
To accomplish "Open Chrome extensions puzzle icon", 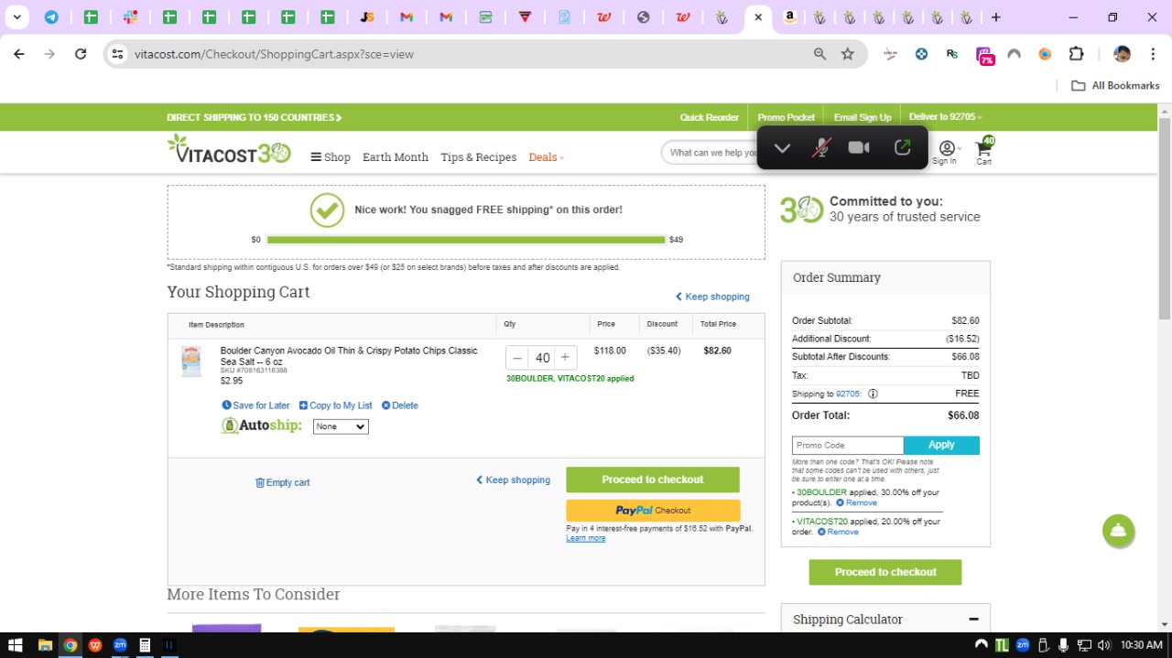I will (x=1076, y=54).
